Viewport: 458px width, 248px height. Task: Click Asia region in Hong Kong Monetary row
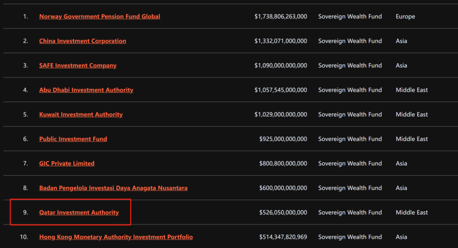tap(401, 237)
